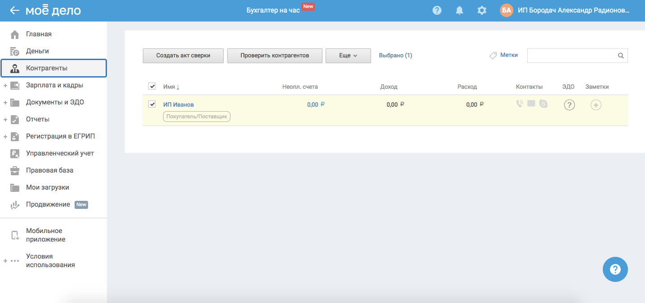Open the floating blue help chat button
Image resolution: width=645 pixels, height=303 pixels.
(x=615, y=269)
